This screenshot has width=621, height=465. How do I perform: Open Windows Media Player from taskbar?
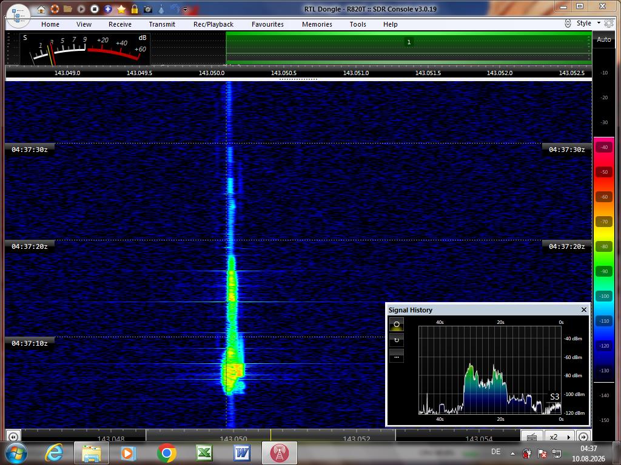(129, 453)
